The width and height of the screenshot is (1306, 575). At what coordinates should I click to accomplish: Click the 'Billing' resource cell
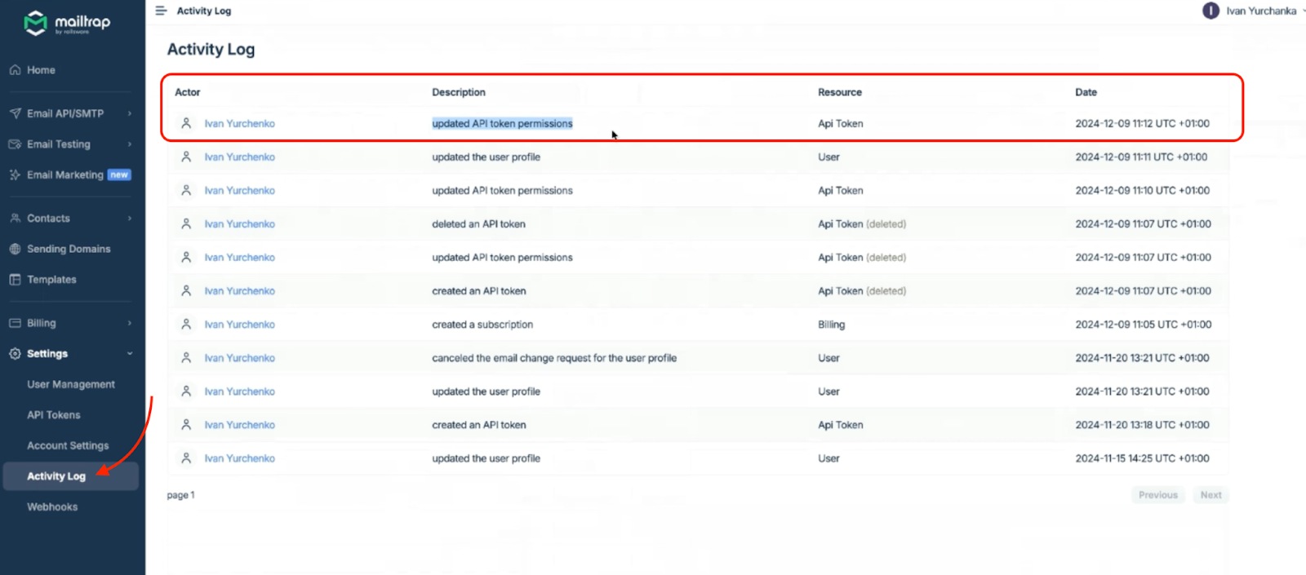[x=831, y=325]
